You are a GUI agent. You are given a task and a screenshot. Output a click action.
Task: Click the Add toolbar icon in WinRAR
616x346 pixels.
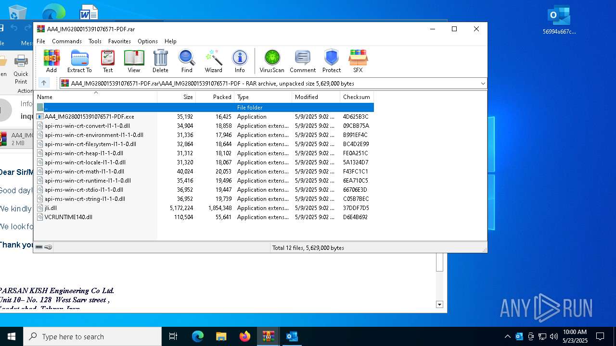tap(51, 61)
